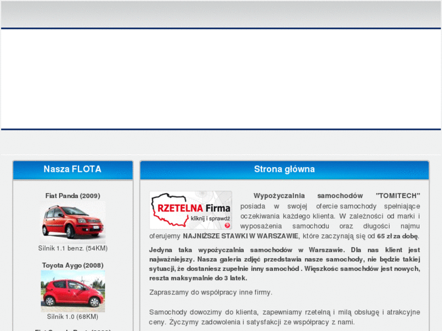This screenshot has height=331, width=442.
Task: Click the text Silnik 1.0 (68KM)
Action: (x=73, y=316)
